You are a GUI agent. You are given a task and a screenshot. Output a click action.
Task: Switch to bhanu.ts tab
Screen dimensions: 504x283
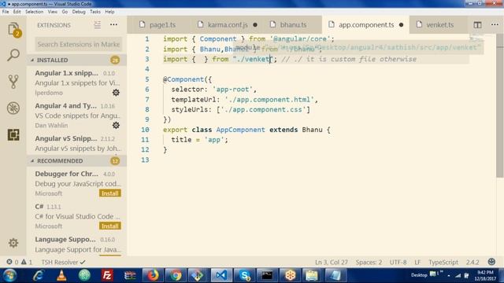(x=291, y=24)
